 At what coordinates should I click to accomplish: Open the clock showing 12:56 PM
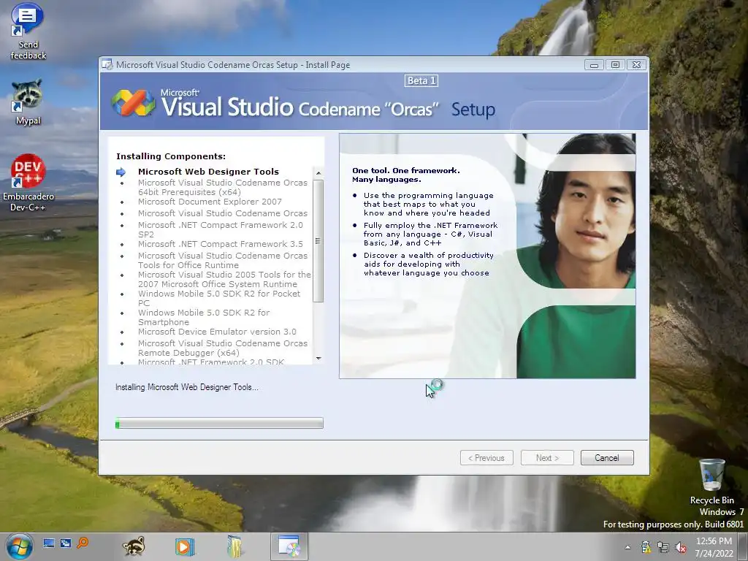[x=714, y=547]
